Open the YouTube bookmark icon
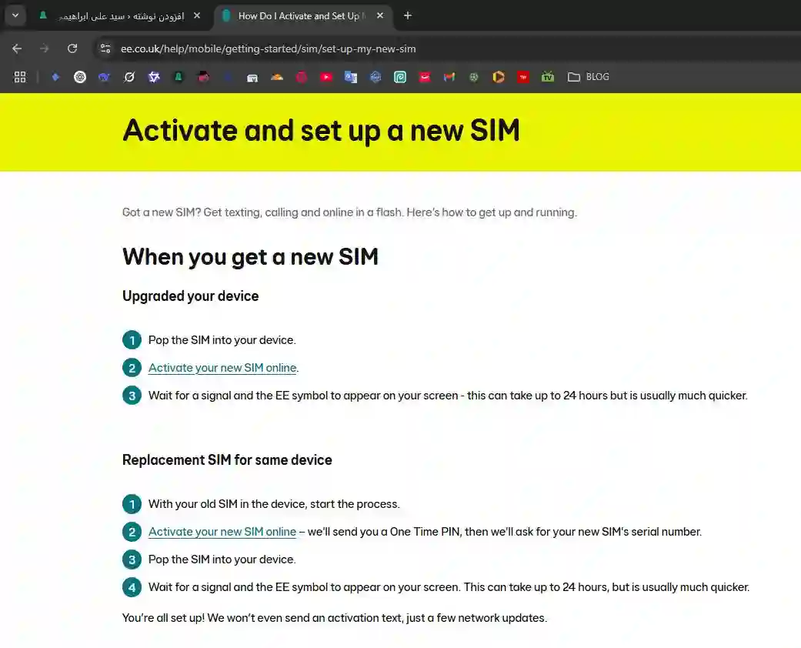This screenshot has height=648, width=801. click(x=326, y=77)
